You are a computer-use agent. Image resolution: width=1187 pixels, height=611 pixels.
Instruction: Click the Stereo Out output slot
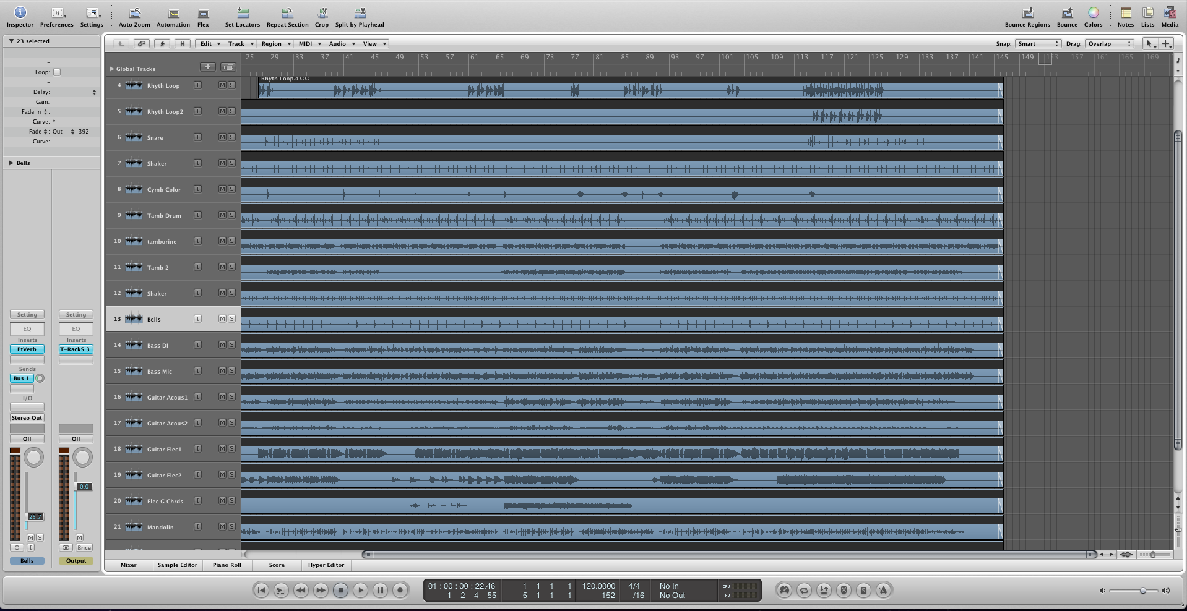click(x=27, y=418)
